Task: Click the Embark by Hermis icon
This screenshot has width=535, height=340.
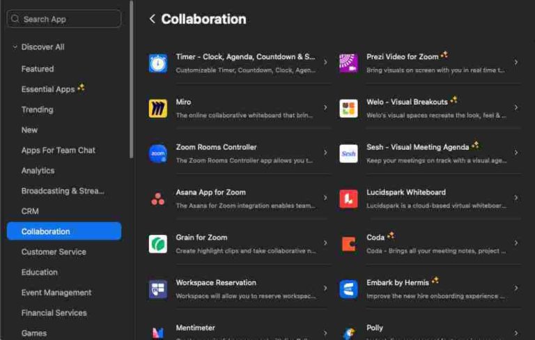Action: (x=348, y=289)
